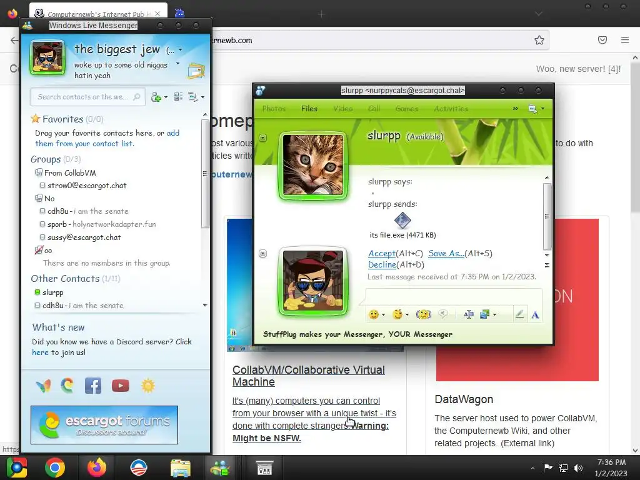
Task: Click the smiley emoticon icon in chat
Action: click(374, 314)
